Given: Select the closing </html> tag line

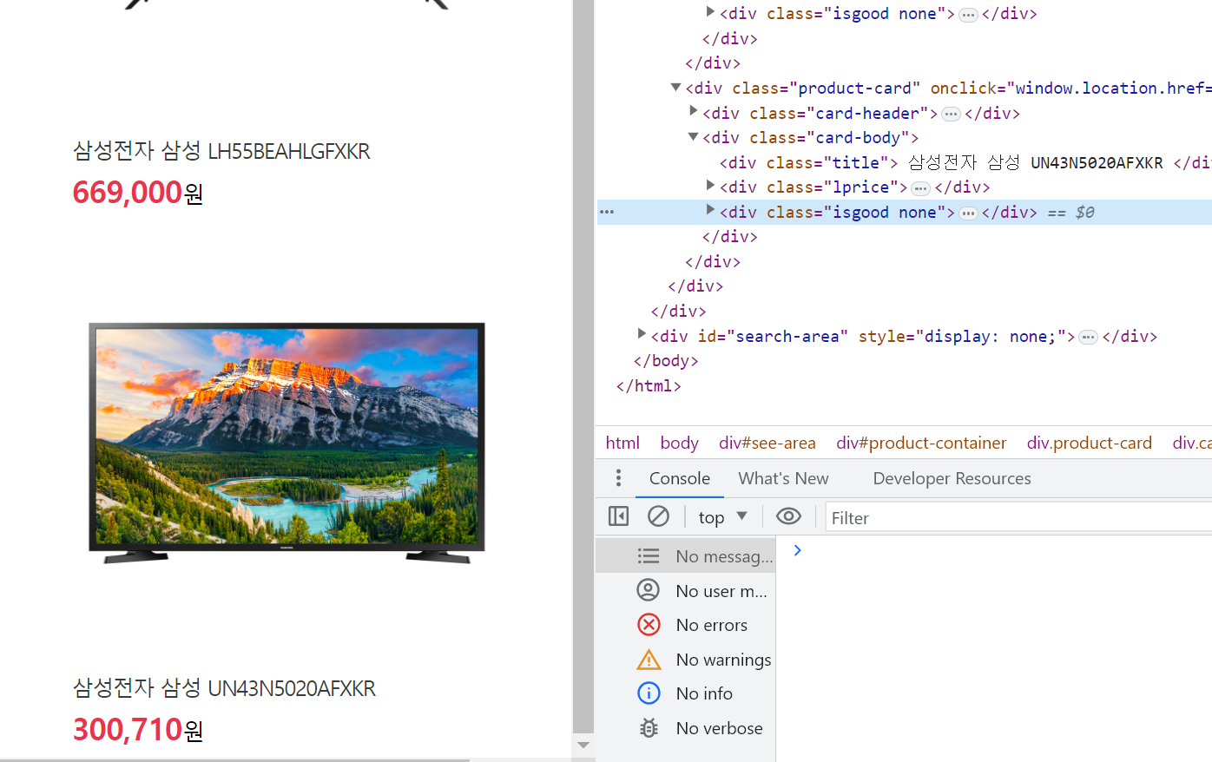Looking at the screenshot, I should point(649,386).
